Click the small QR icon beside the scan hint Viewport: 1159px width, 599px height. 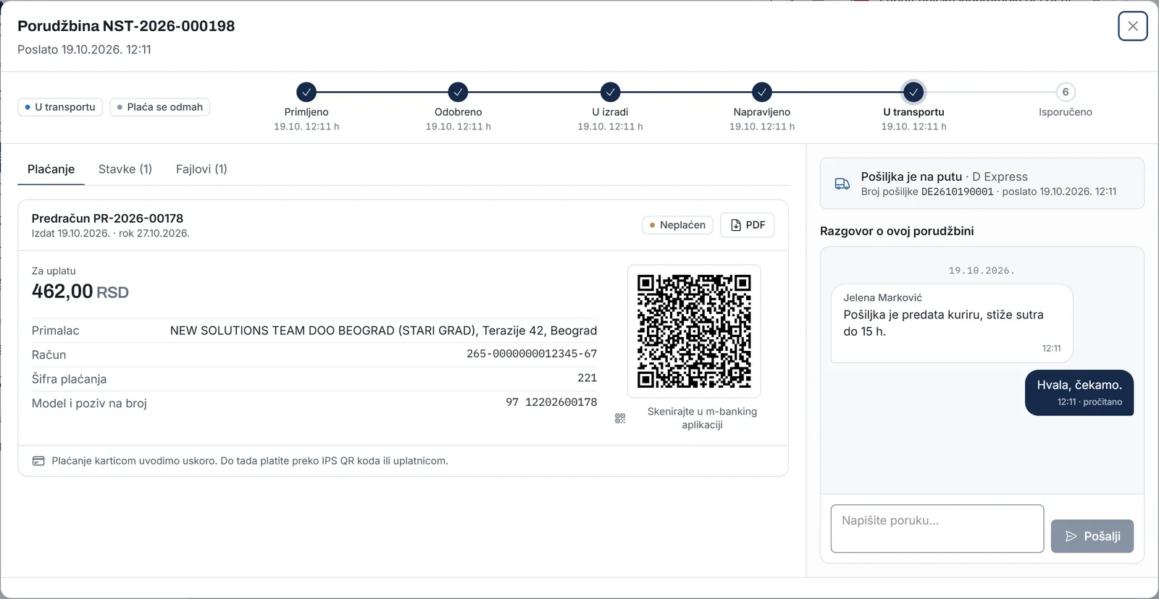coord(620,418)
